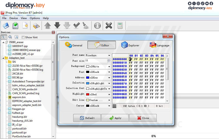Screen dimensions: 219x139
Task: Click the hamburger menu icon below hex view
Action: 114,106
